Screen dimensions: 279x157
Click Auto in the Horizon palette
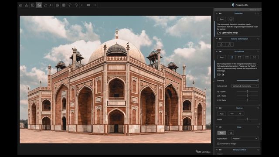(x=221, y=113)
